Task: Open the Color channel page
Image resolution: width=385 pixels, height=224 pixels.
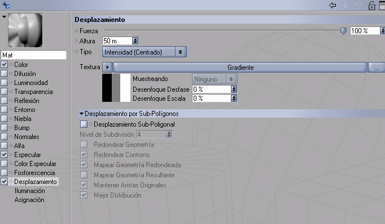Action: (x=21, y=65)
